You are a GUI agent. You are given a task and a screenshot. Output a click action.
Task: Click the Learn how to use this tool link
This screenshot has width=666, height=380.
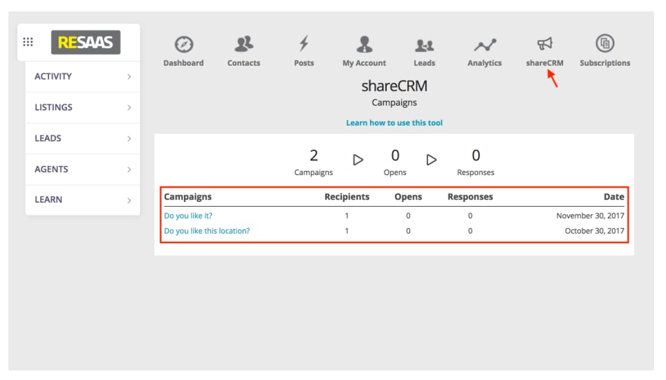394,122
